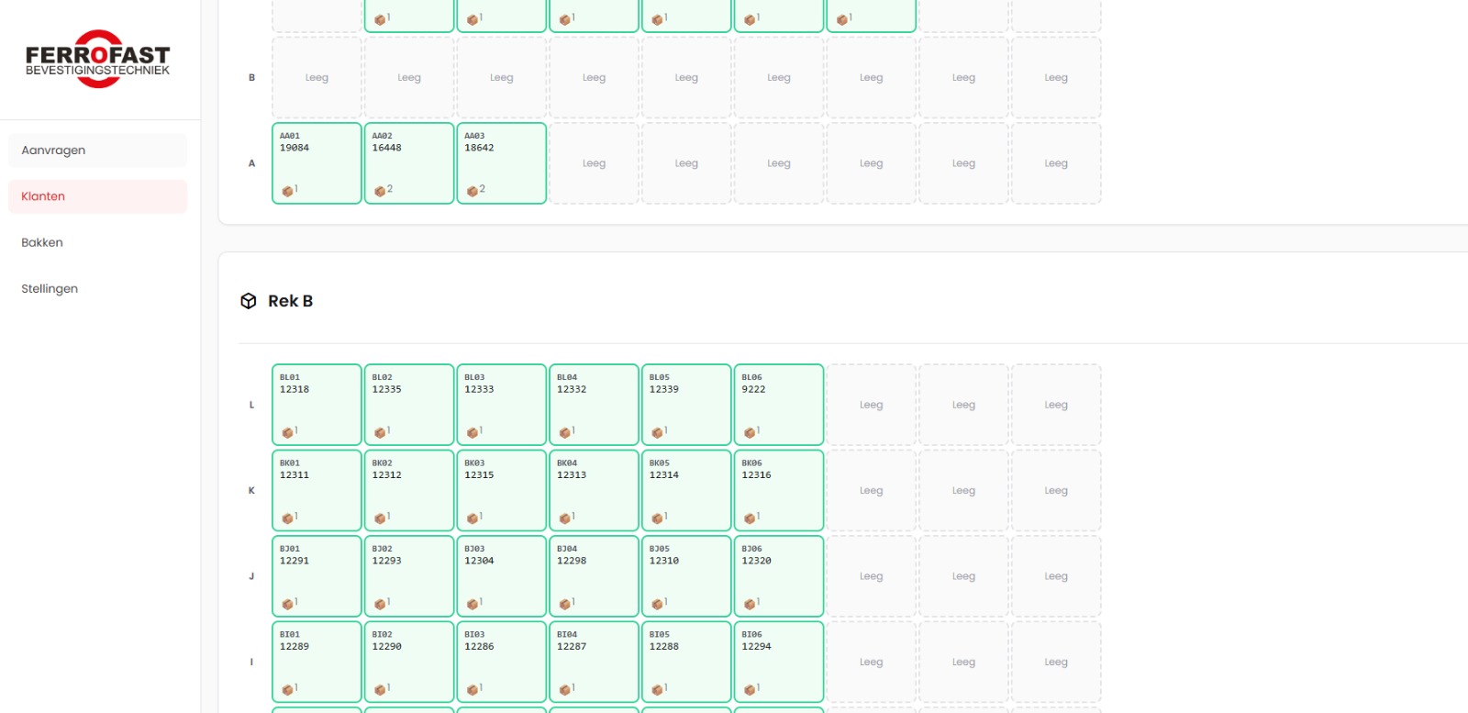1468x713 pixels.
Task: Click the last Leeg slot in row L
Action: pos(1055,405)
